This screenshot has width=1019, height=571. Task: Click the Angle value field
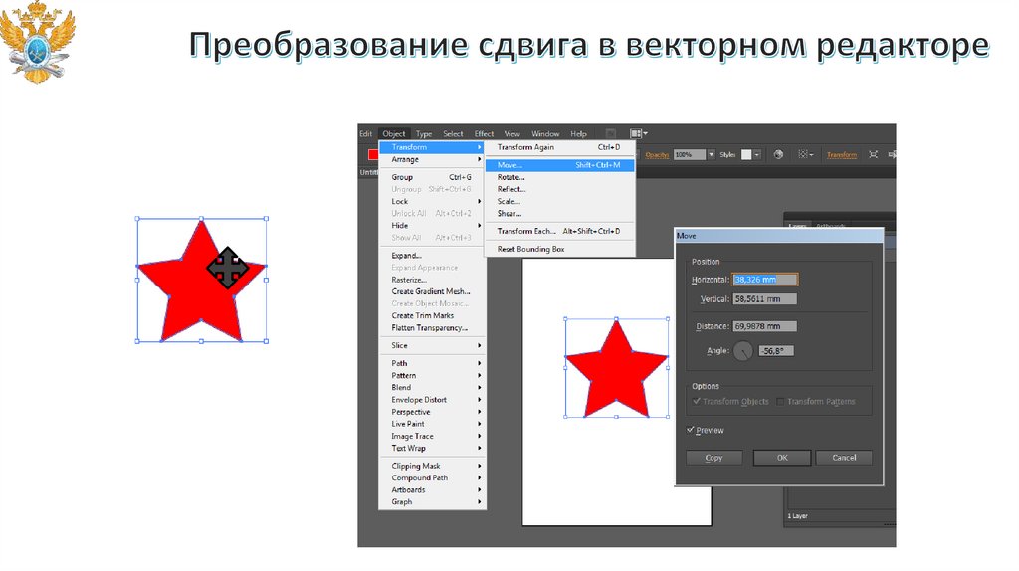click(x=776, y=351)
